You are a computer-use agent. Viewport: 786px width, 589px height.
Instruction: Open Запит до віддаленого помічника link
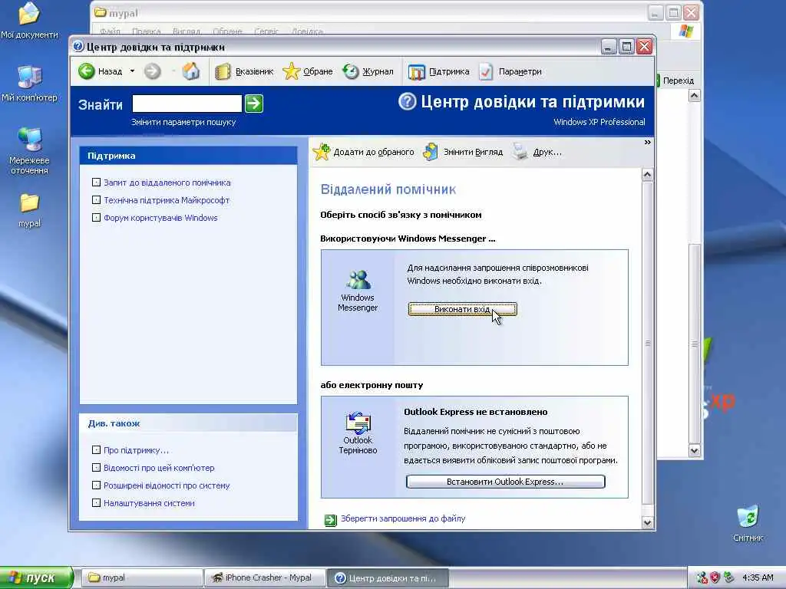point(167,183)
